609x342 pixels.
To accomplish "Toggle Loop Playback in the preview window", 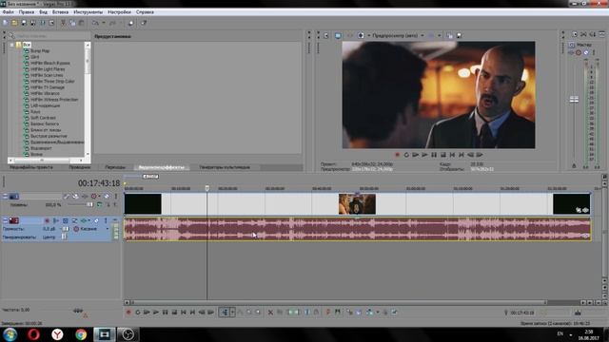I will click(x=406, y=155).
